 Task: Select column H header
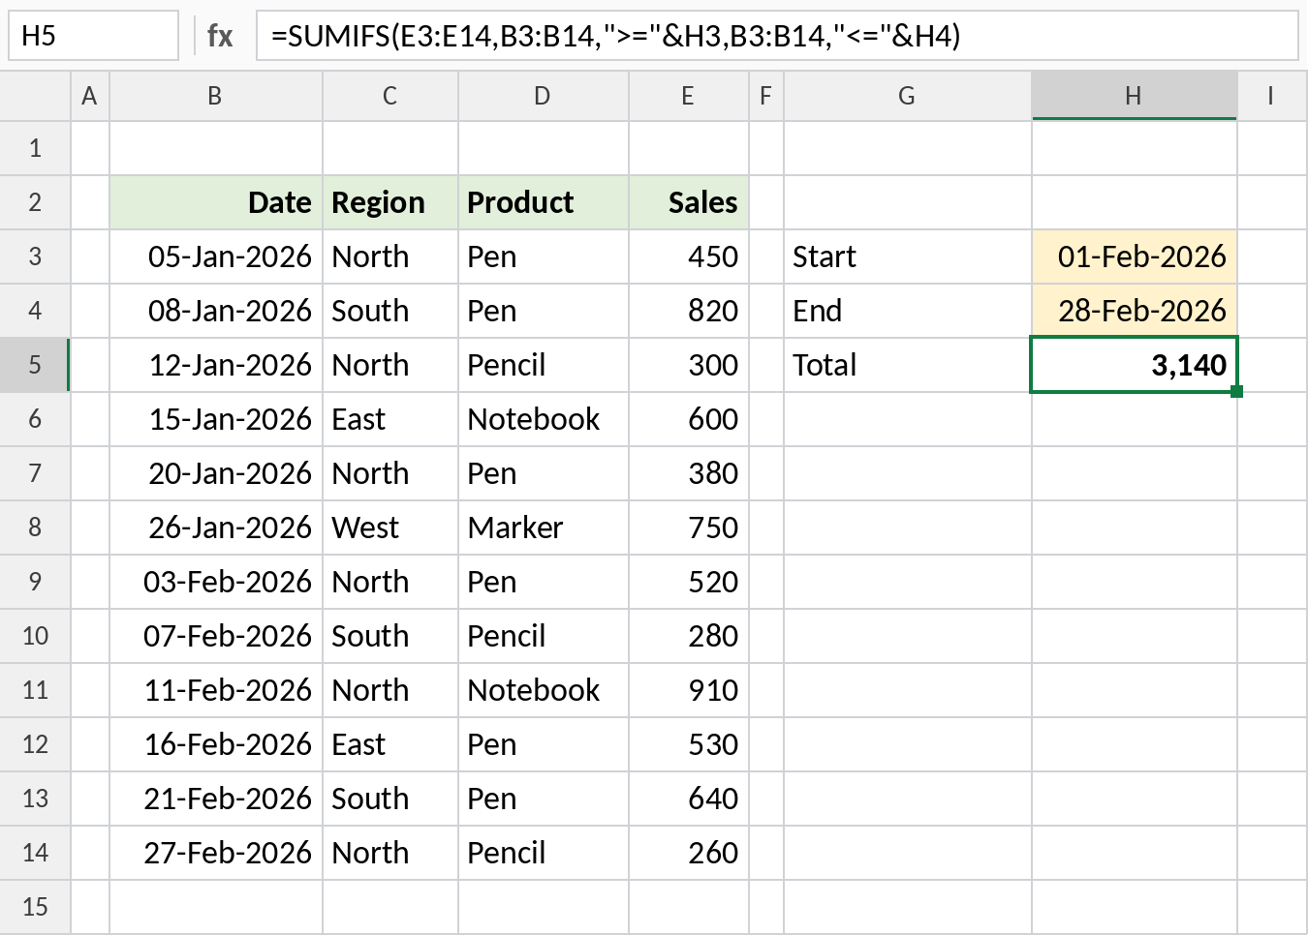click(x=1134, y=96)
